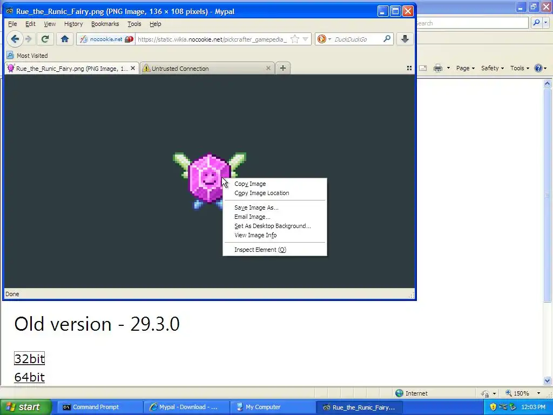Click the security shield tray icon
Viewport: 553px width, 415px height.
pos(493,407)
